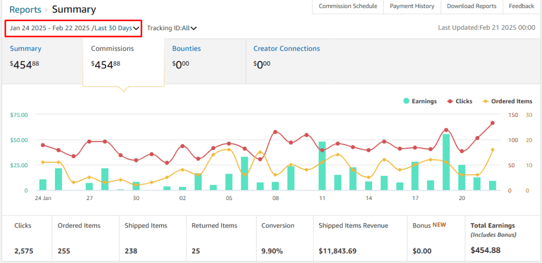Click the Earnings bar for 11 Feb
The width and height of the screenshot is (542, 263).
[x=322, y=166]
